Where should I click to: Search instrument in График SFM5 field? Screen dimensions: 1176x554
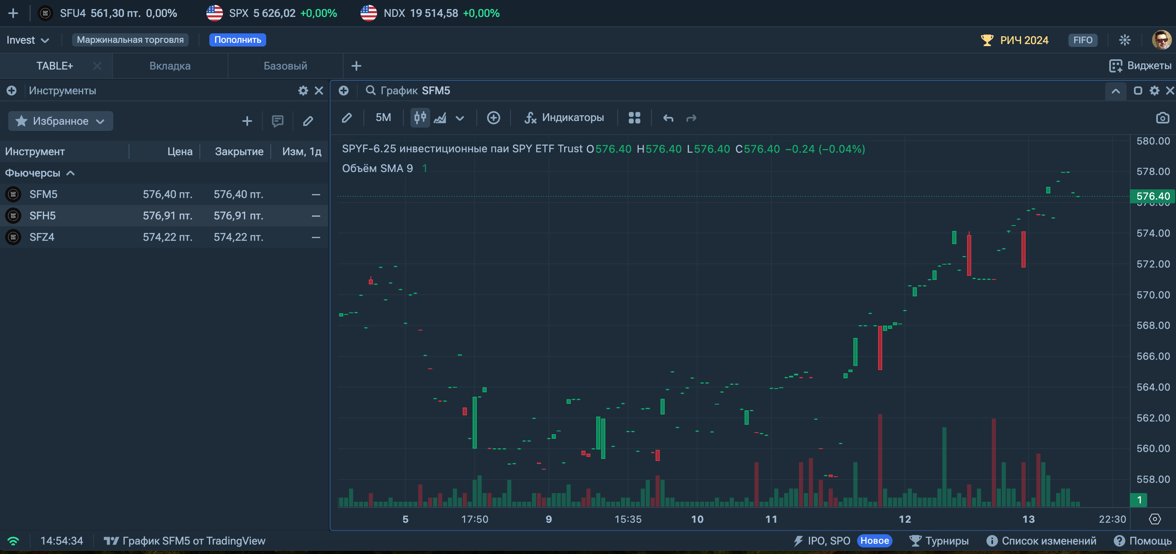408,90
